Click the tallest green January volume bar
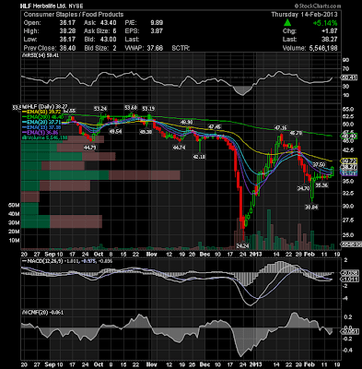 tap(269, 230)
